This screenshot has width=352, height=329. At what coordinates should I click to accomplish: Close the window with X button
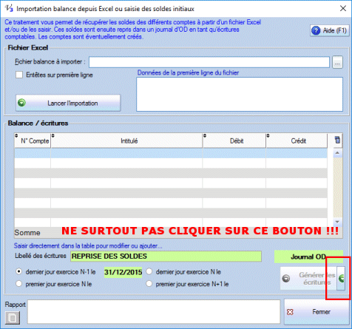(x=343, y=9)
